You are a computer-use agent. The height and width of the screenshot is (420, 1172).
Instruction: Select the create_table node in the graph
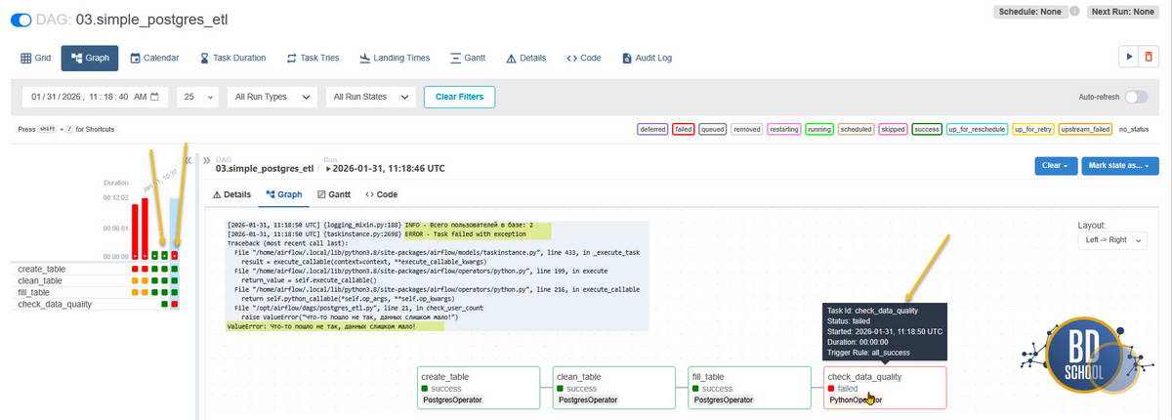pyautogui.click(x=478, y=388)
